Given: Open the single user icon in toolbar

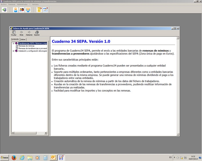Looking at the screenshot, I should pyautogui.click(x=16, y=10).
